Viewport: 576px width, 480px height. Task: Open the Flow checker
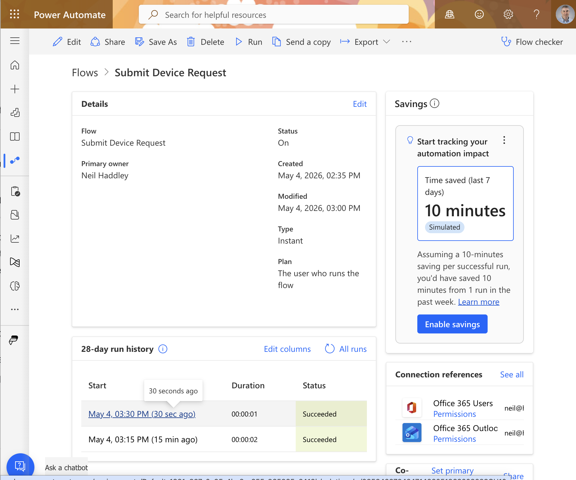click(x=532, y=42)
